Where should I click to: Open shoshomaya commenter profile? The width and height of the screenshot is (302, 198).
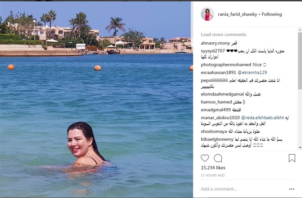(x=214, y=131)
